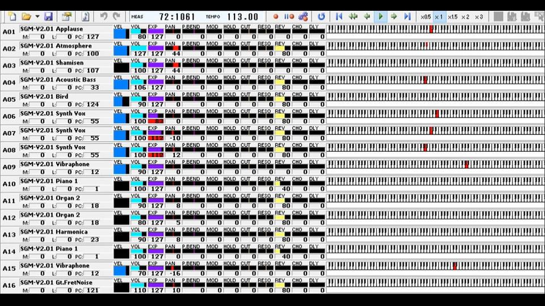Click the measure position display 72:1061
Image resolution: width=545 pixels, height=306 pixels.
[x=177, y=16]
